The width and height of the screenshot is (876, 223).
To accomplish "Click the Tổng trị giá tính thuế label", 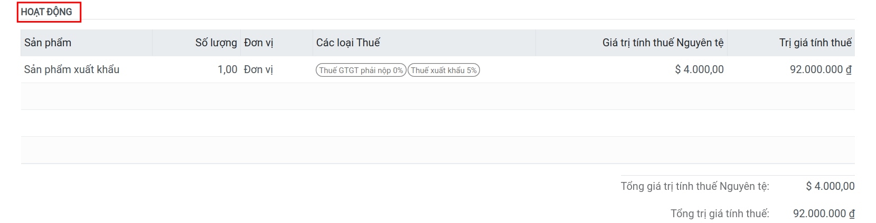I will coord(719,214).
